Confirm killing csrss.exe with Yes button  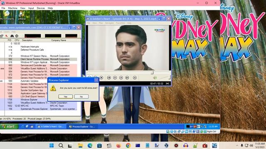tap(66, 96)
